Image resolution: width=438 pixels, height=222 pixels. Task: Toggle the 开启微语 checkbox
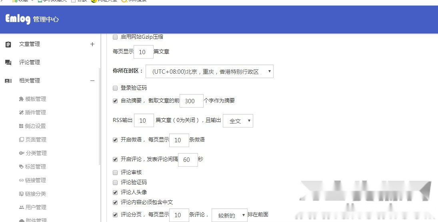[115, 139]
